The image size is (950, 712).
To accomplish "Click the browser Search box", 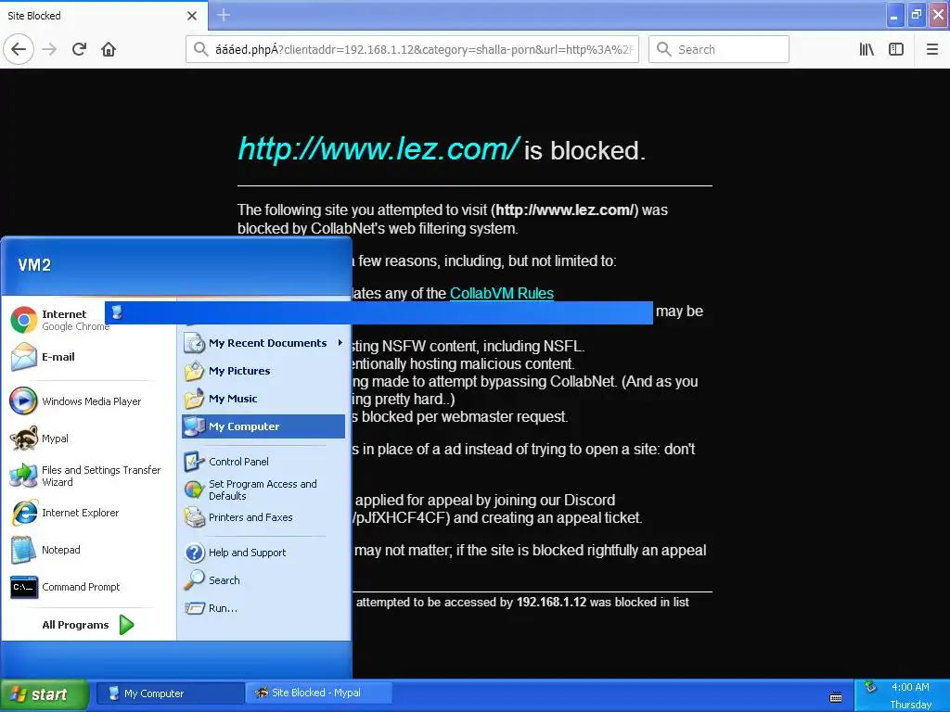I will tap(719, 49).
